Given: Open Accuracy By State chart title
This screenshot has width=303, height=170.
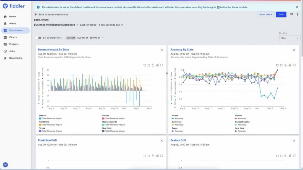Looking at the screenshot, I should tap(182, 49).
